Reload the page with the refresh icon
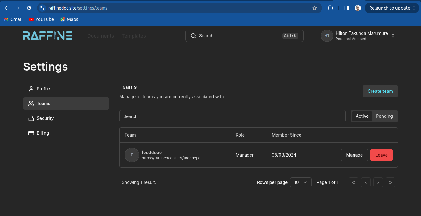421x216 pixels. click(29, 8)
